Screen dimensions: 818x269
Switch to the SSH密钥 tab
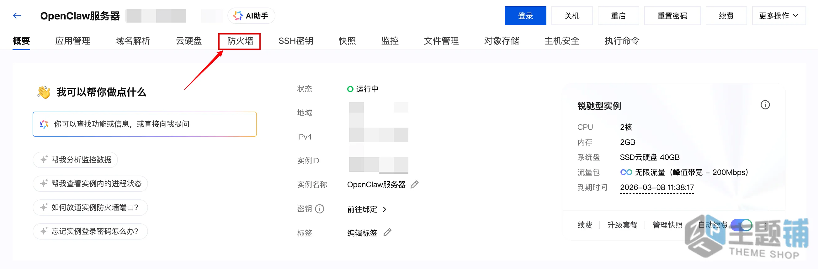point(296,41)
